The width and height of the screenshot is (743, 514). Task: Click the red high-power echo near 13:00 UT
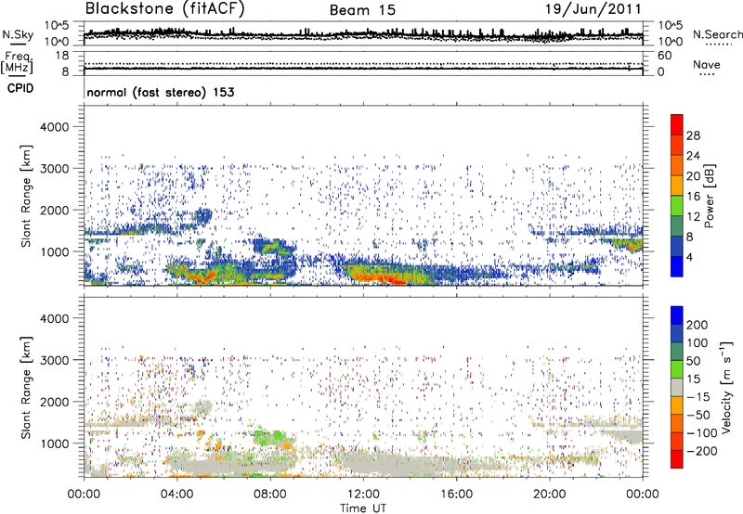(386, 278)
